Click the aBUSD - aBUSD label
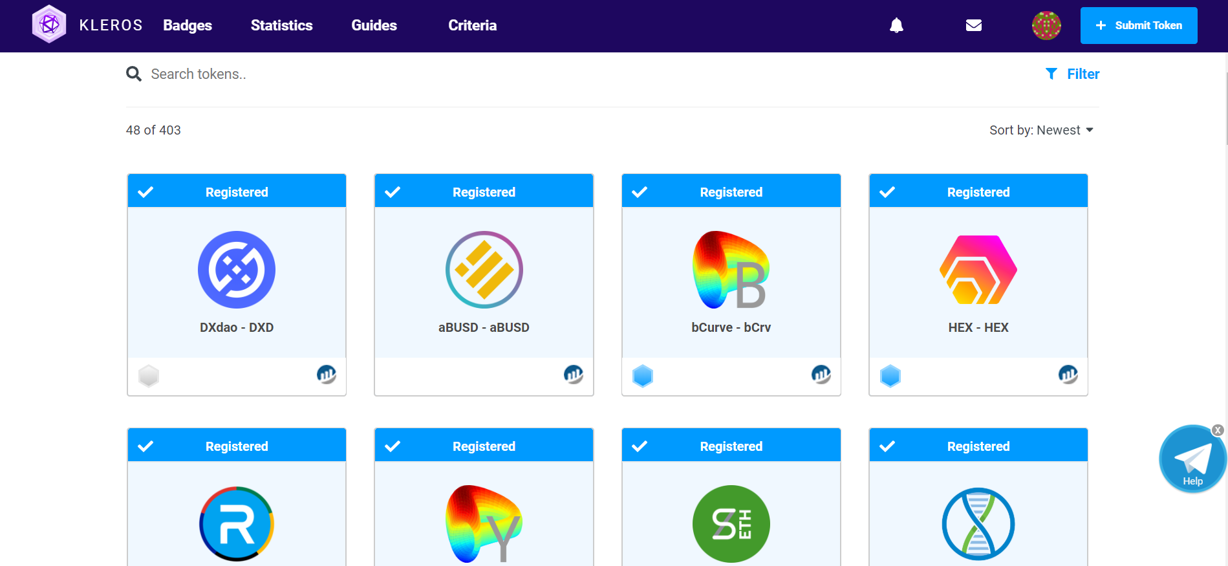This screenshot has width=1228, height=566. [x=484, y=327]
